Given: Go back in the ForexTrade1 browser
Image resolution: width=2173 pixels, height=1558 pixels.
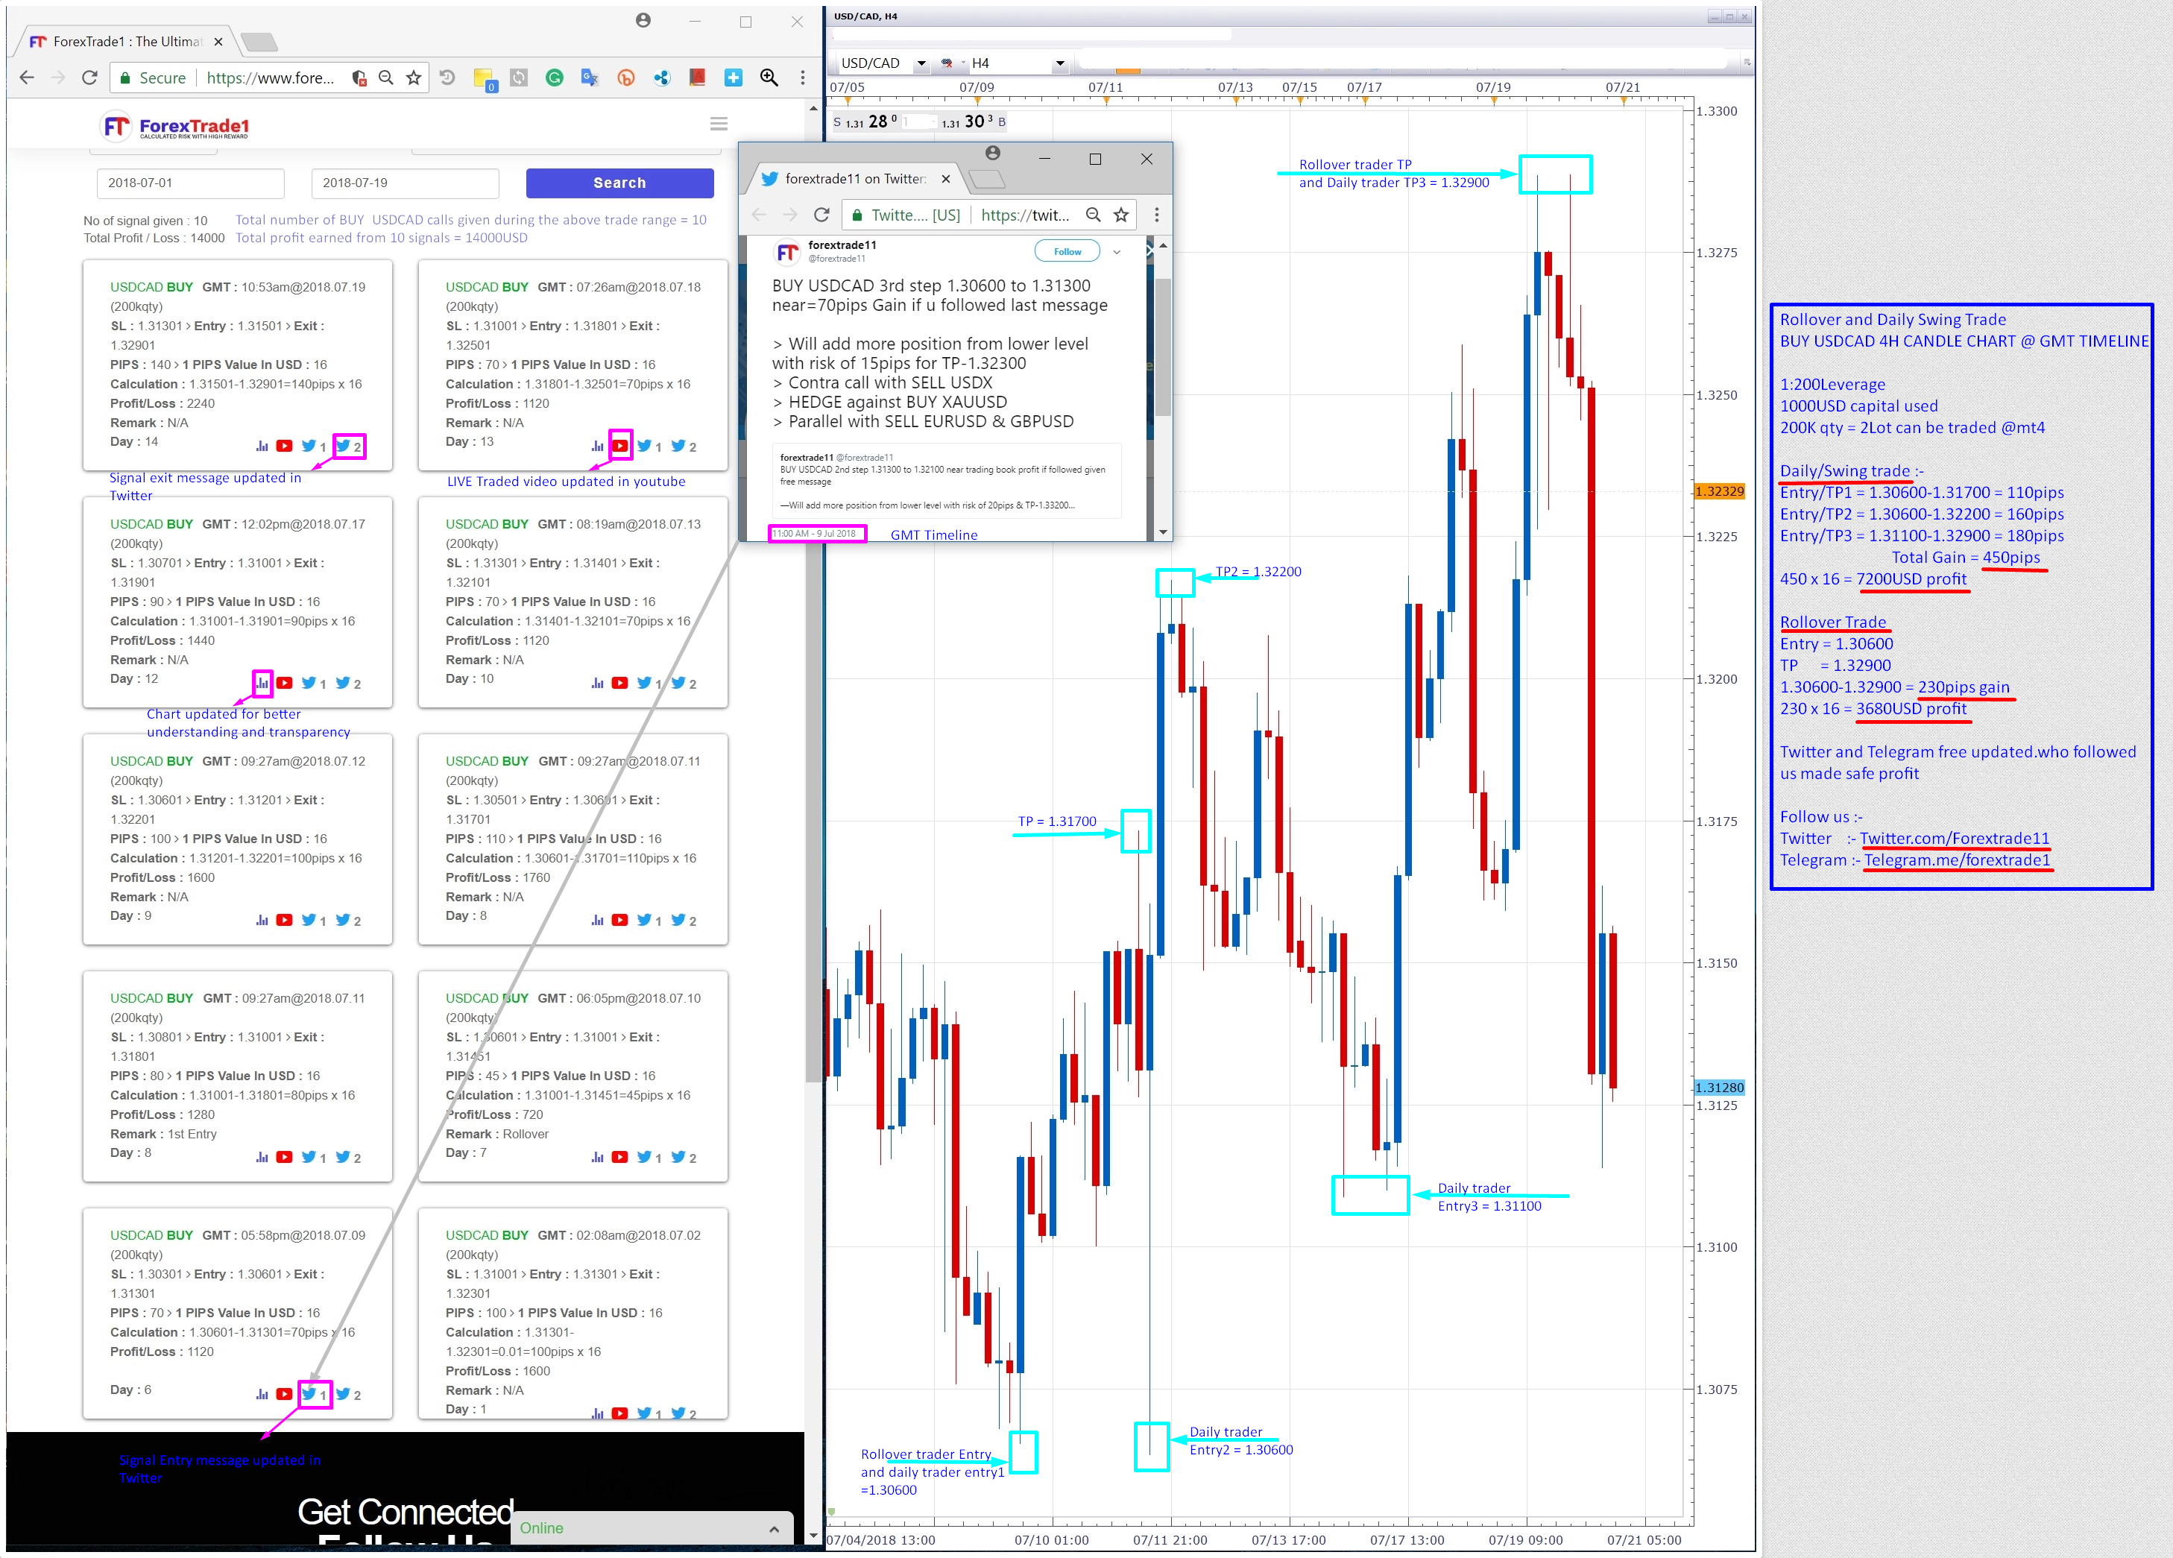Looking at the screenshot, I should pyautogui.click(x=27, y=78).
